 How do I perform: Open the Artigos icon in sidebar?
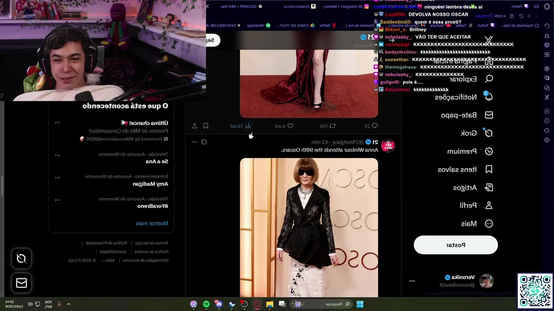tap(489, 187)
